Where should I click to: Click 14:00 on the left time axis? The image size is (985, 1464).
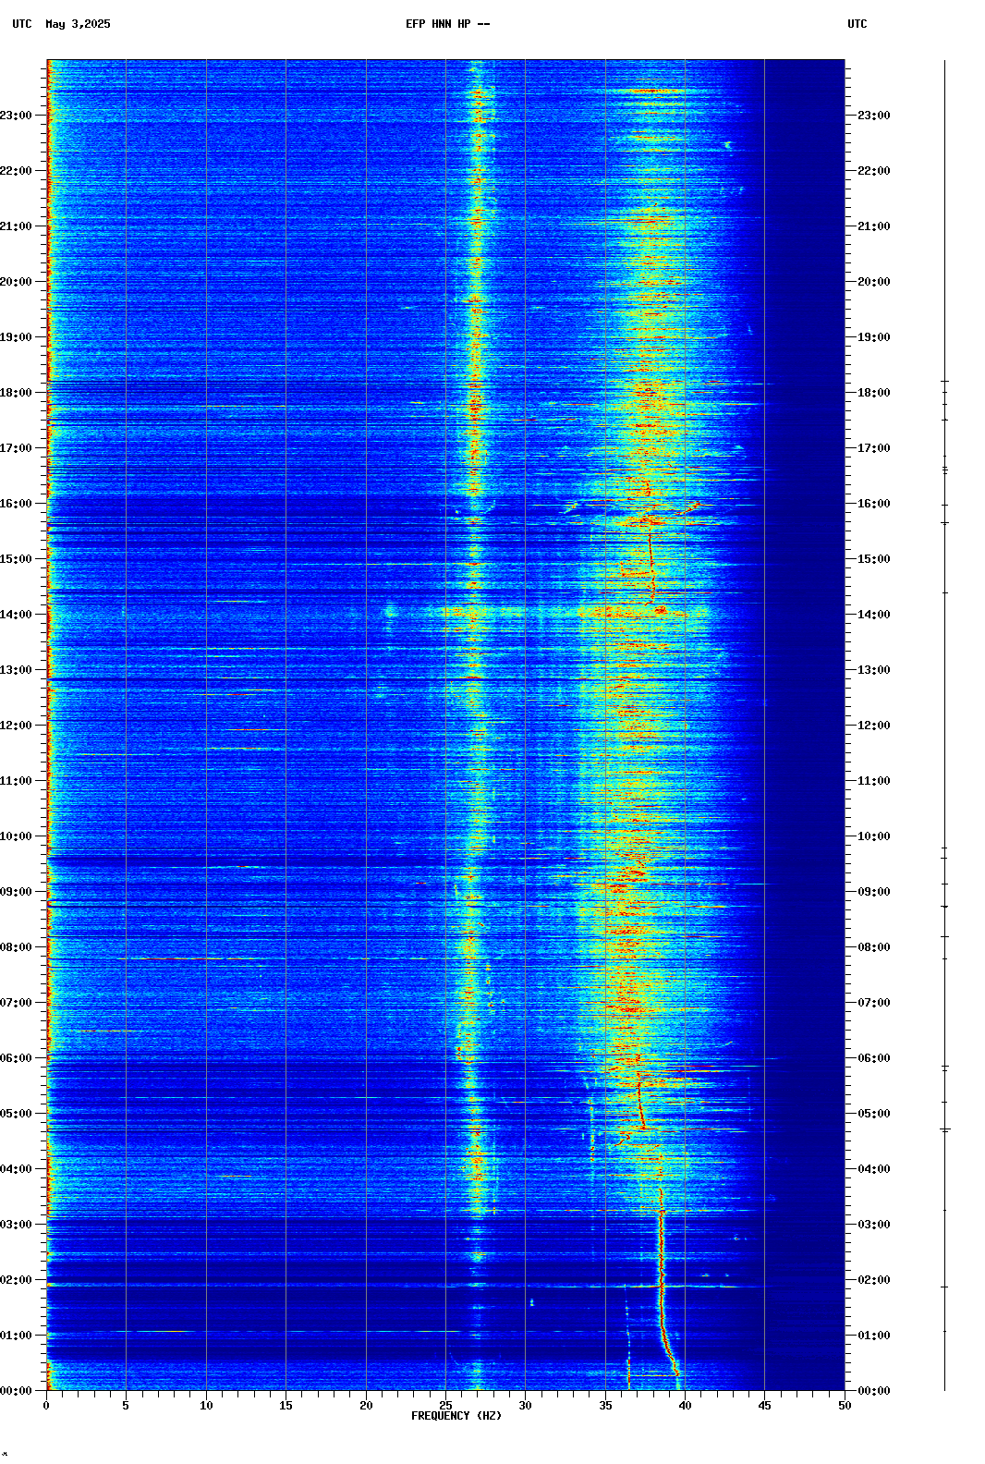[x=17, y=615]
